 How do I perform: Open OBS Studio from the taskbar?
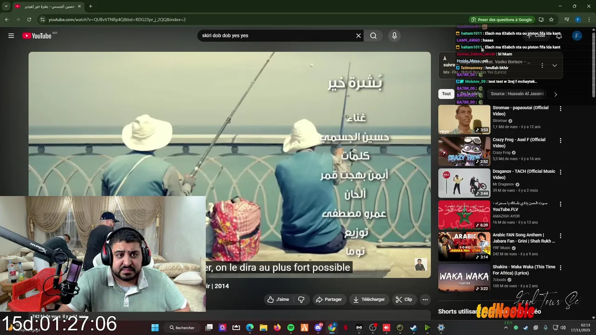pyautogui.click(x=372, y=328)
